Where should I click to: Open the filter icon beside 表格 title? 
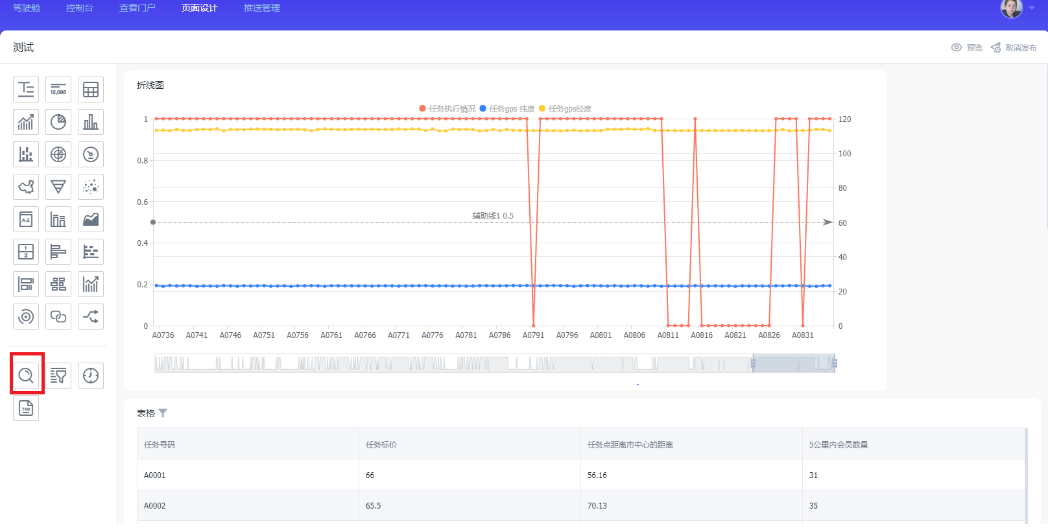coord(163,413)
